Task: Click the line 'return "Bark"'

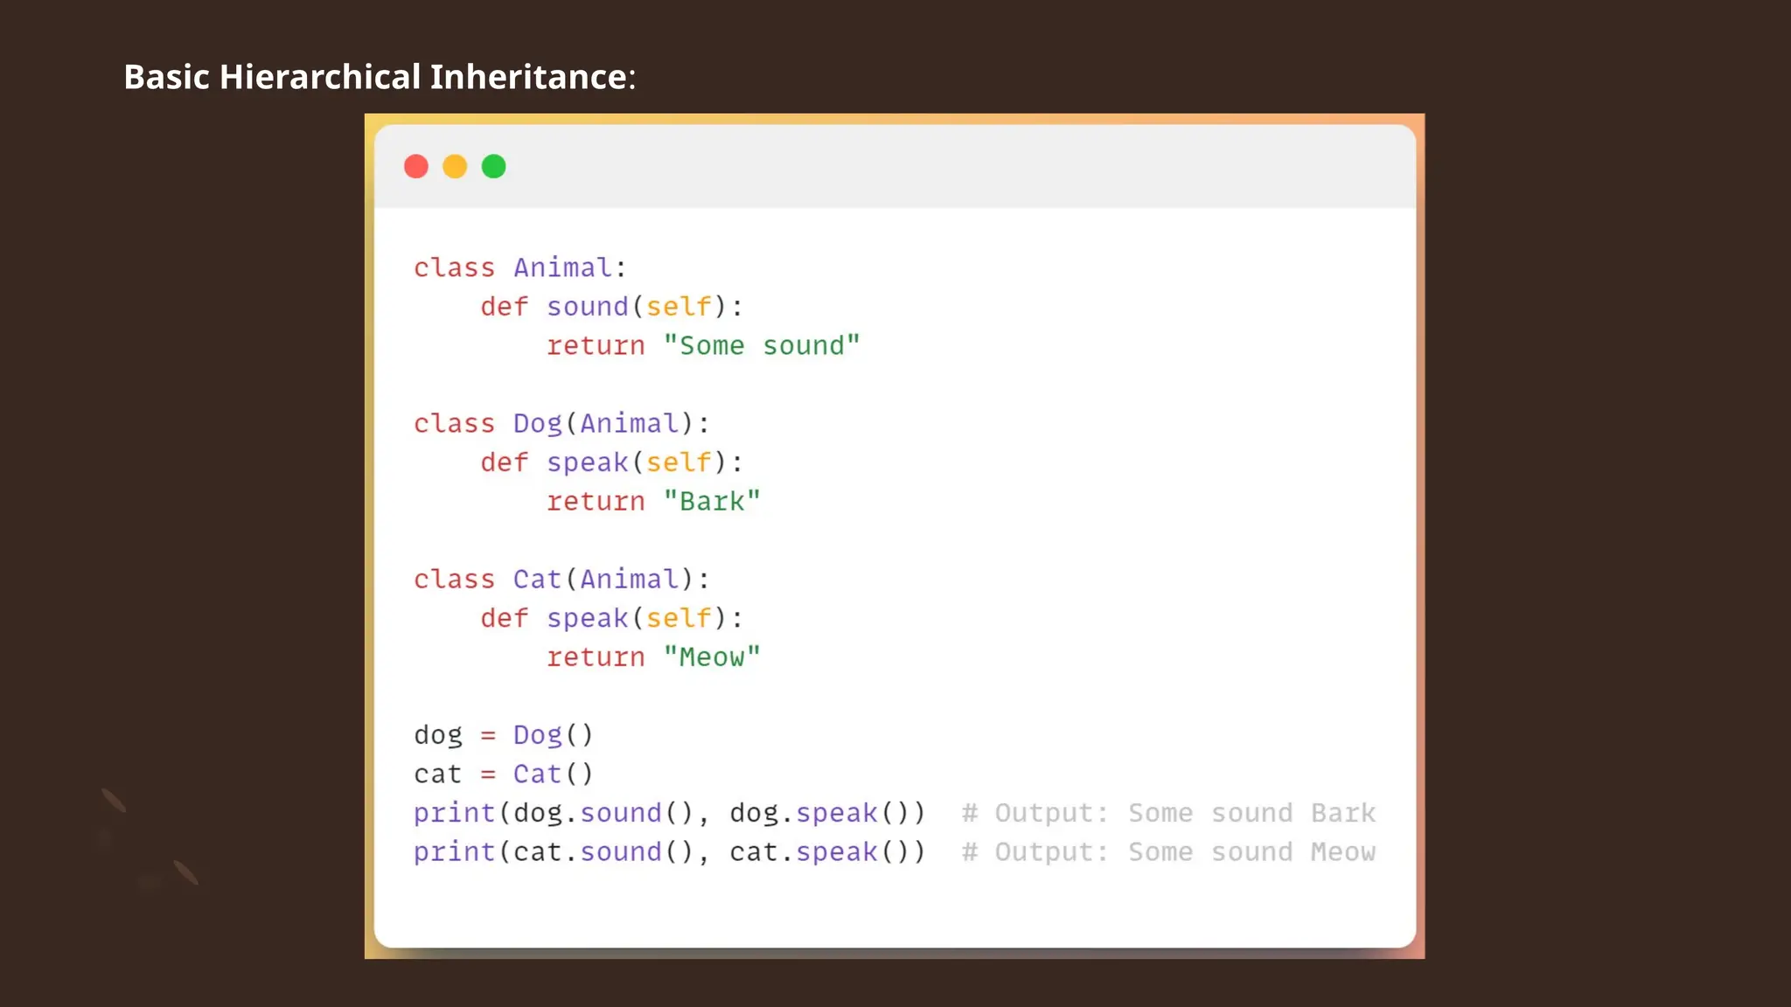Action: pos(653,501)
